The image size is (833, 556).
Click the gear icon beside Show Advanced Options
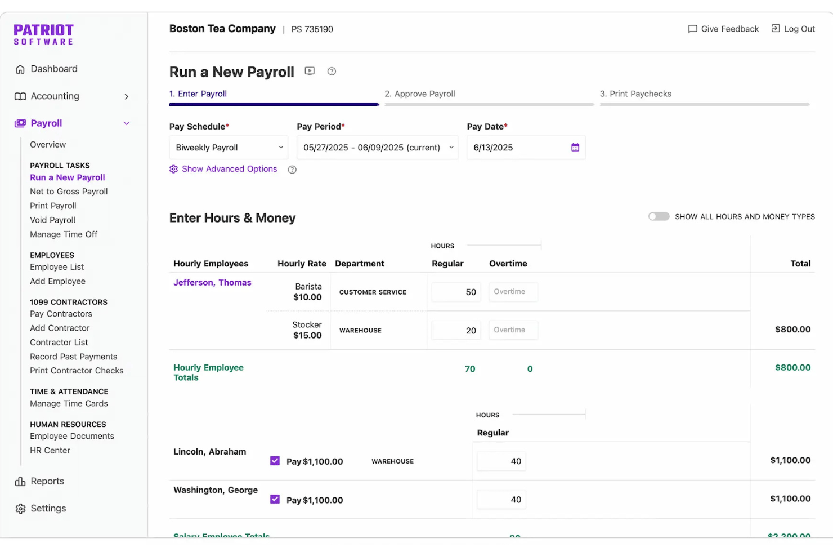[x=173, y=169]
